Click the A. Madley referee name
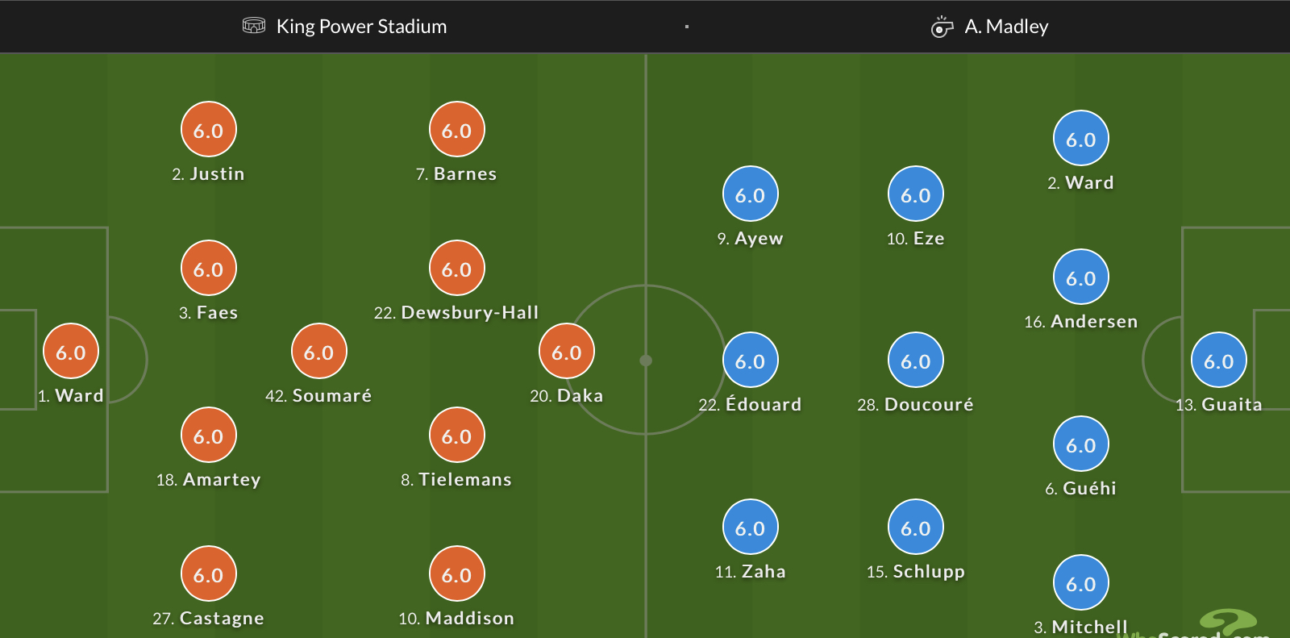The width and height of the screenshot is (1290, 638). click(x=1006, y=27)
